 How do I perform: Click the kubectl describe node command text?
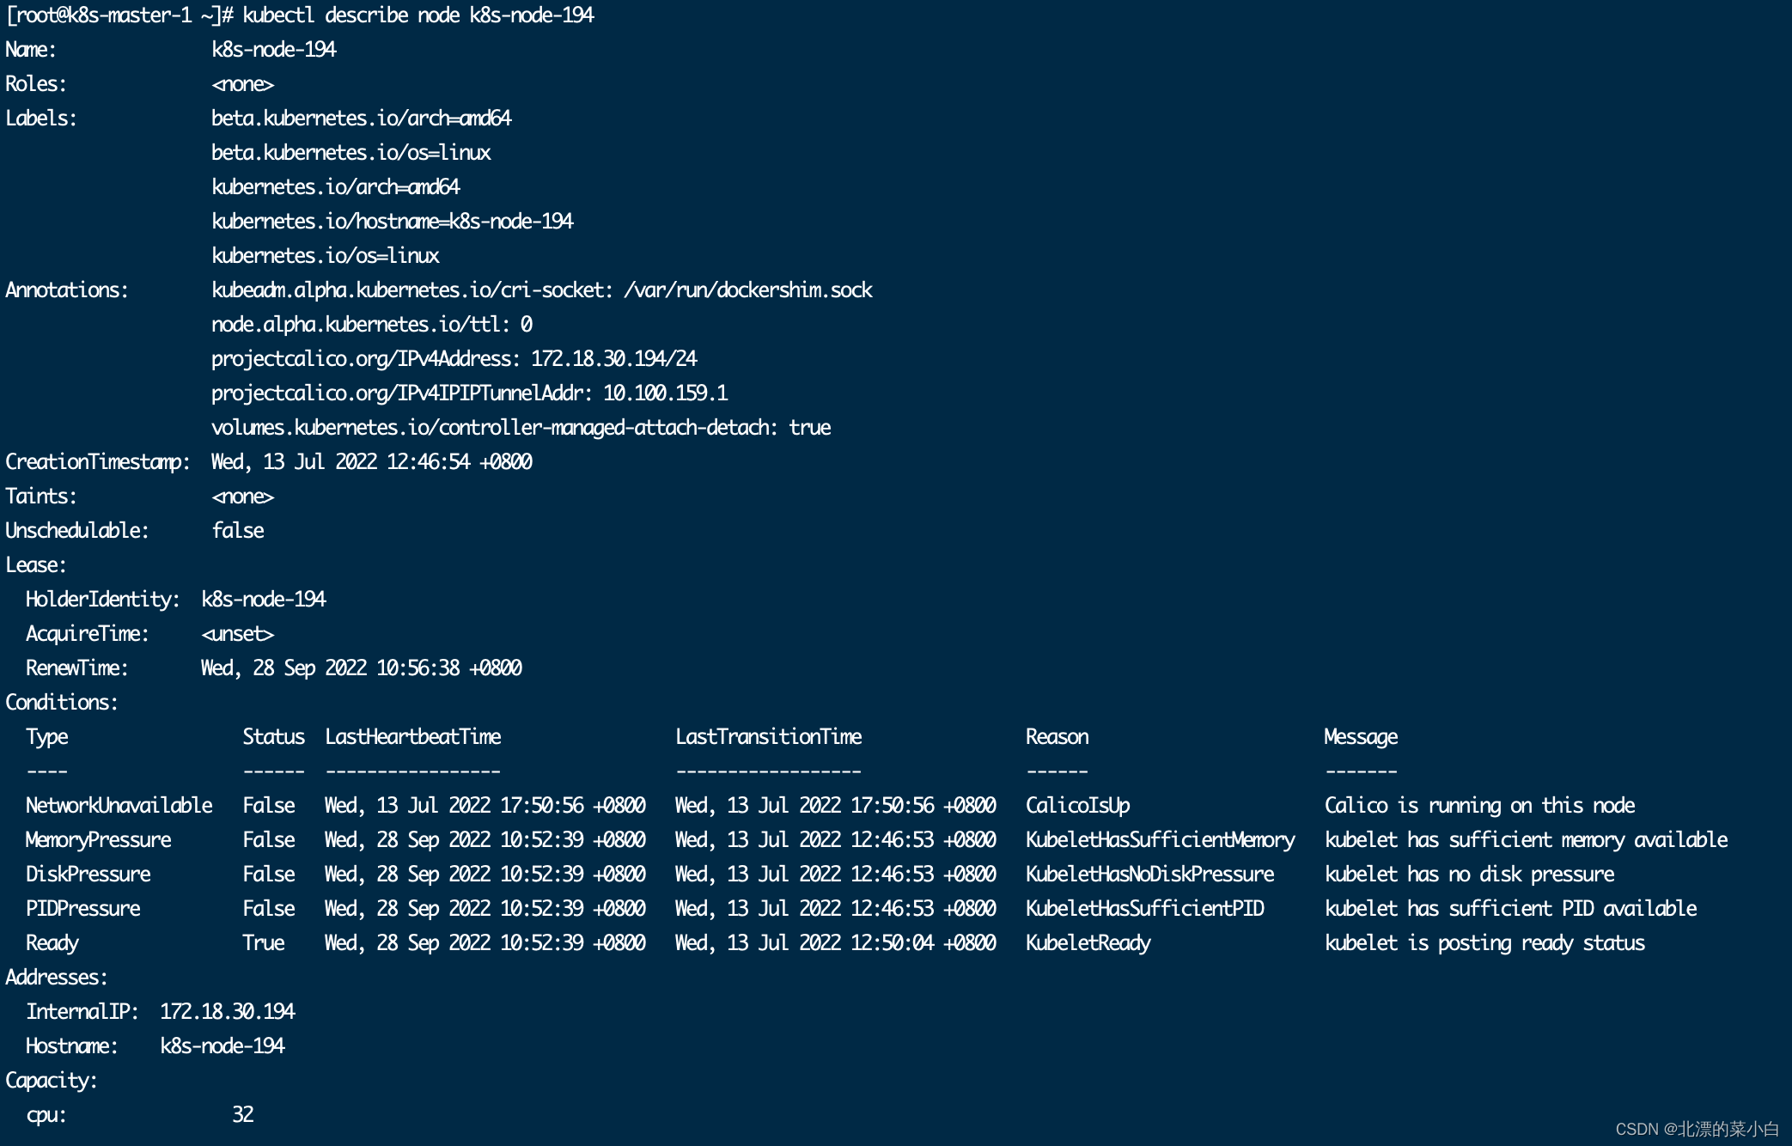tap(418, 15)
